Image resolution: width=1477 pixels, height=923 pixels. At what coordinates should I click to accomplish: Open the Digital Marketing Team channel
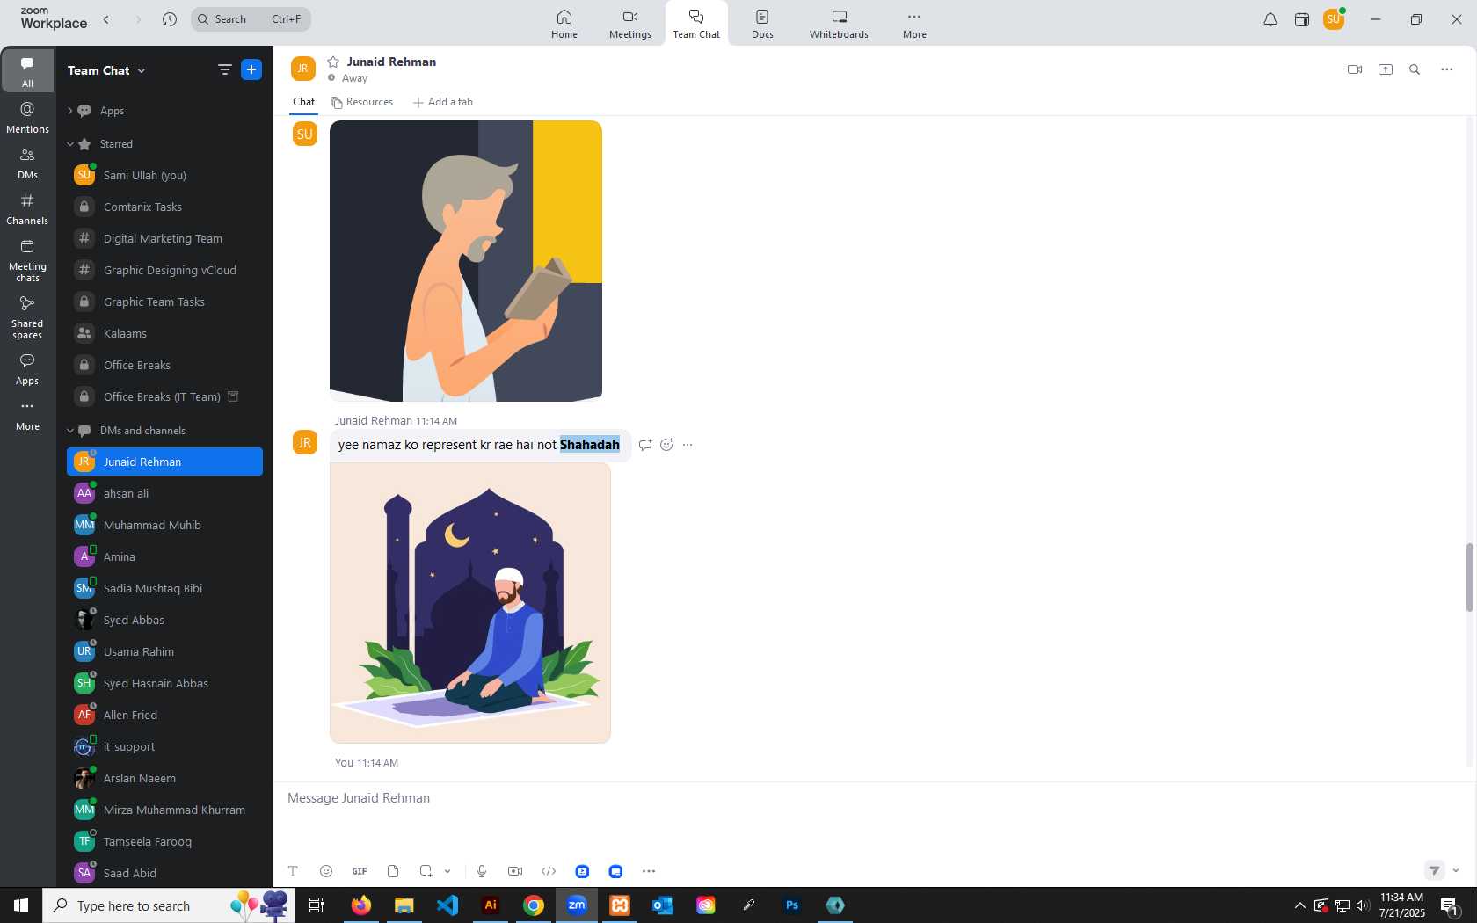164,238
